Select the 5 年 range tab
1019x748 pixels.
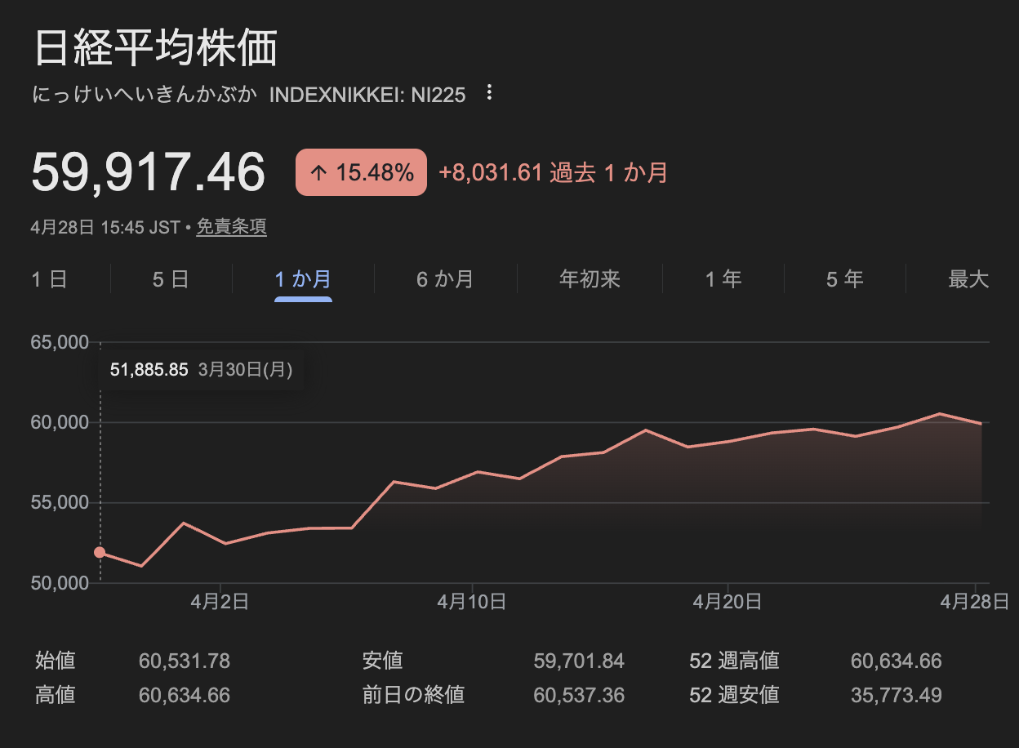click(x=844, y=279)
